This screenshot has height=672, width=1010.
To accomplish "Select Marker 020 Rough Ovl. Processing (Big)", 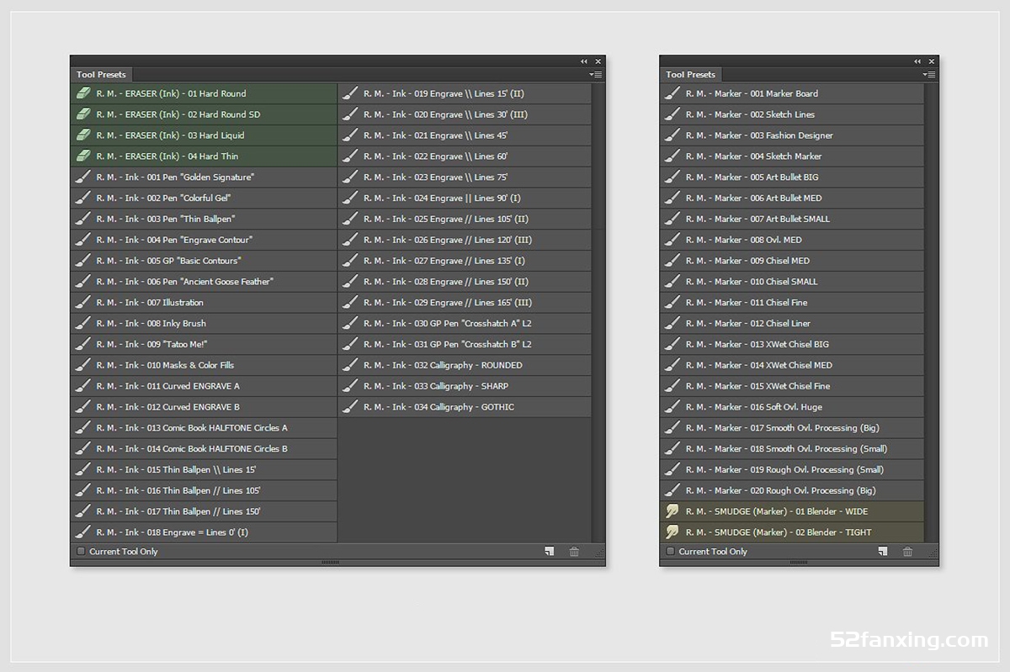I will pos(792,490).
